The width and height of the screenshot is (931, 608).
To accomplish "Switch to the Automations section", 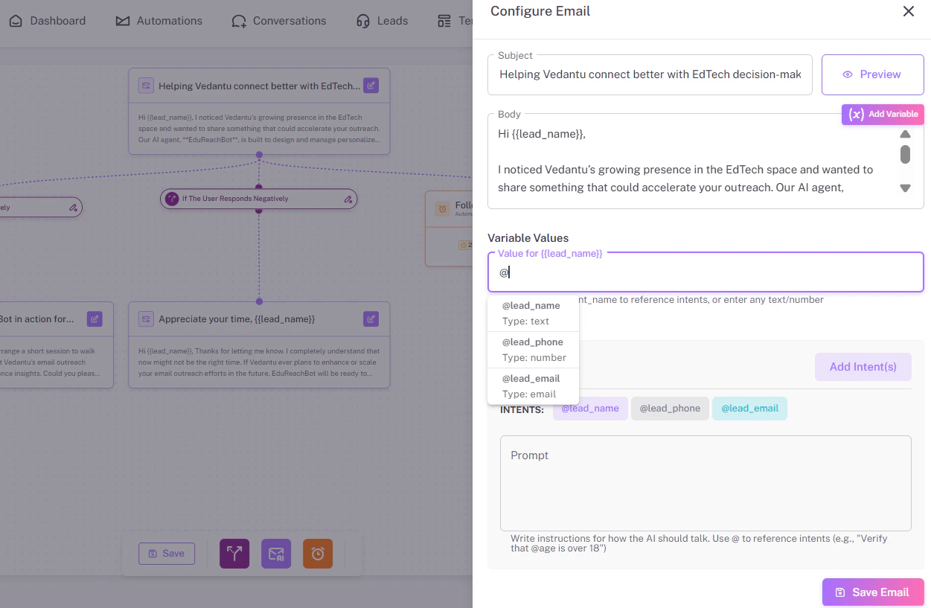I will tap(158, 21).
